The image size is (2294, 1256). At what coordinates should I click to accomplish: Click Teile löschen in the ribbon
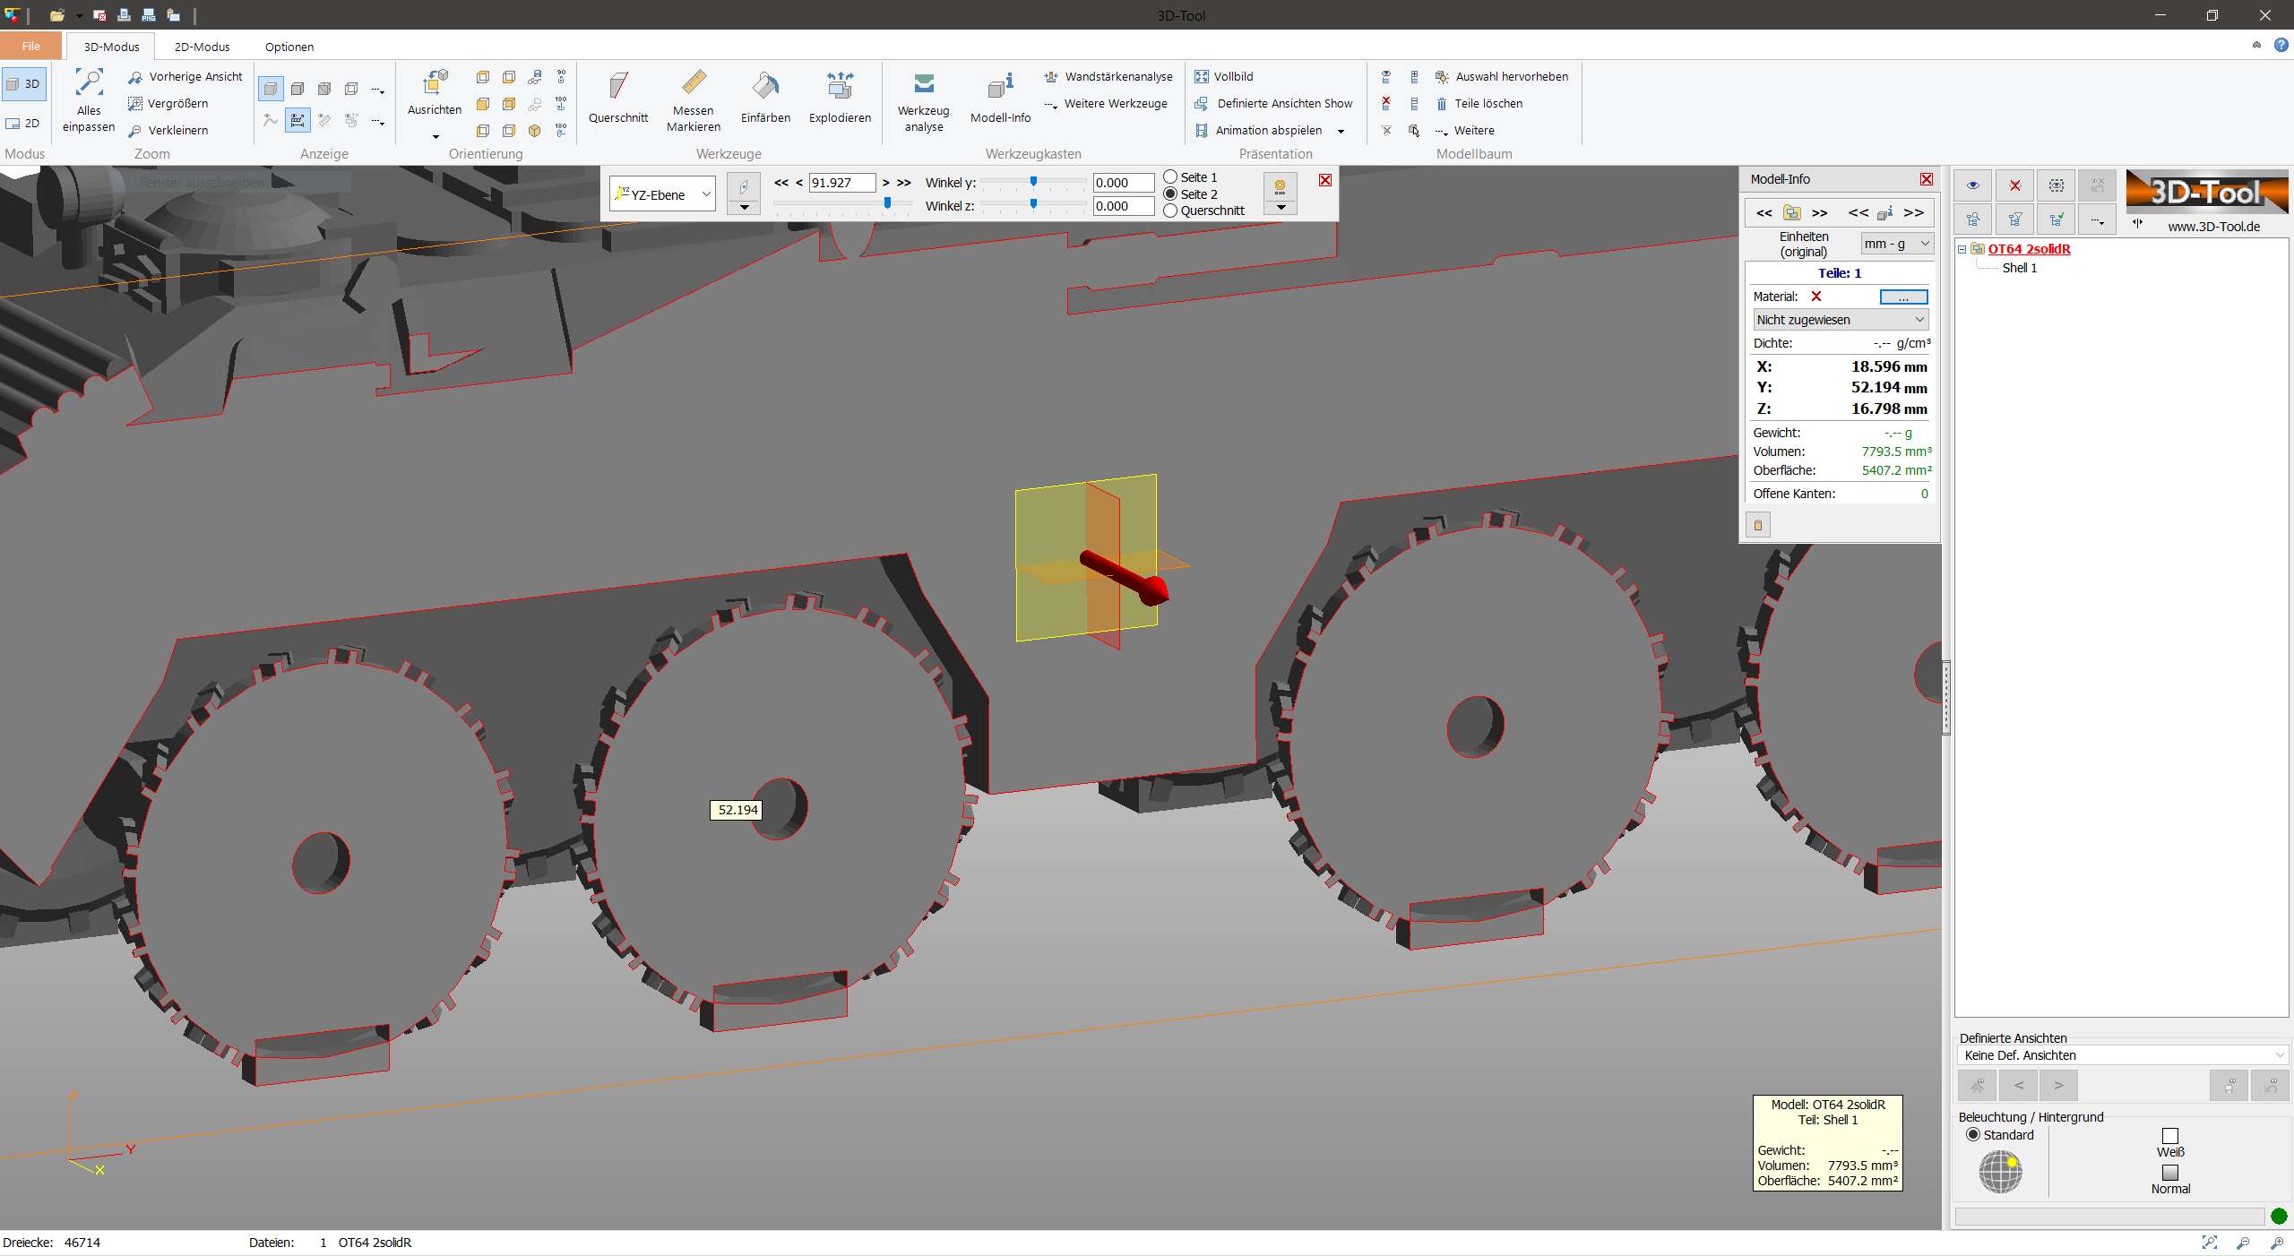coord(1479,104)
